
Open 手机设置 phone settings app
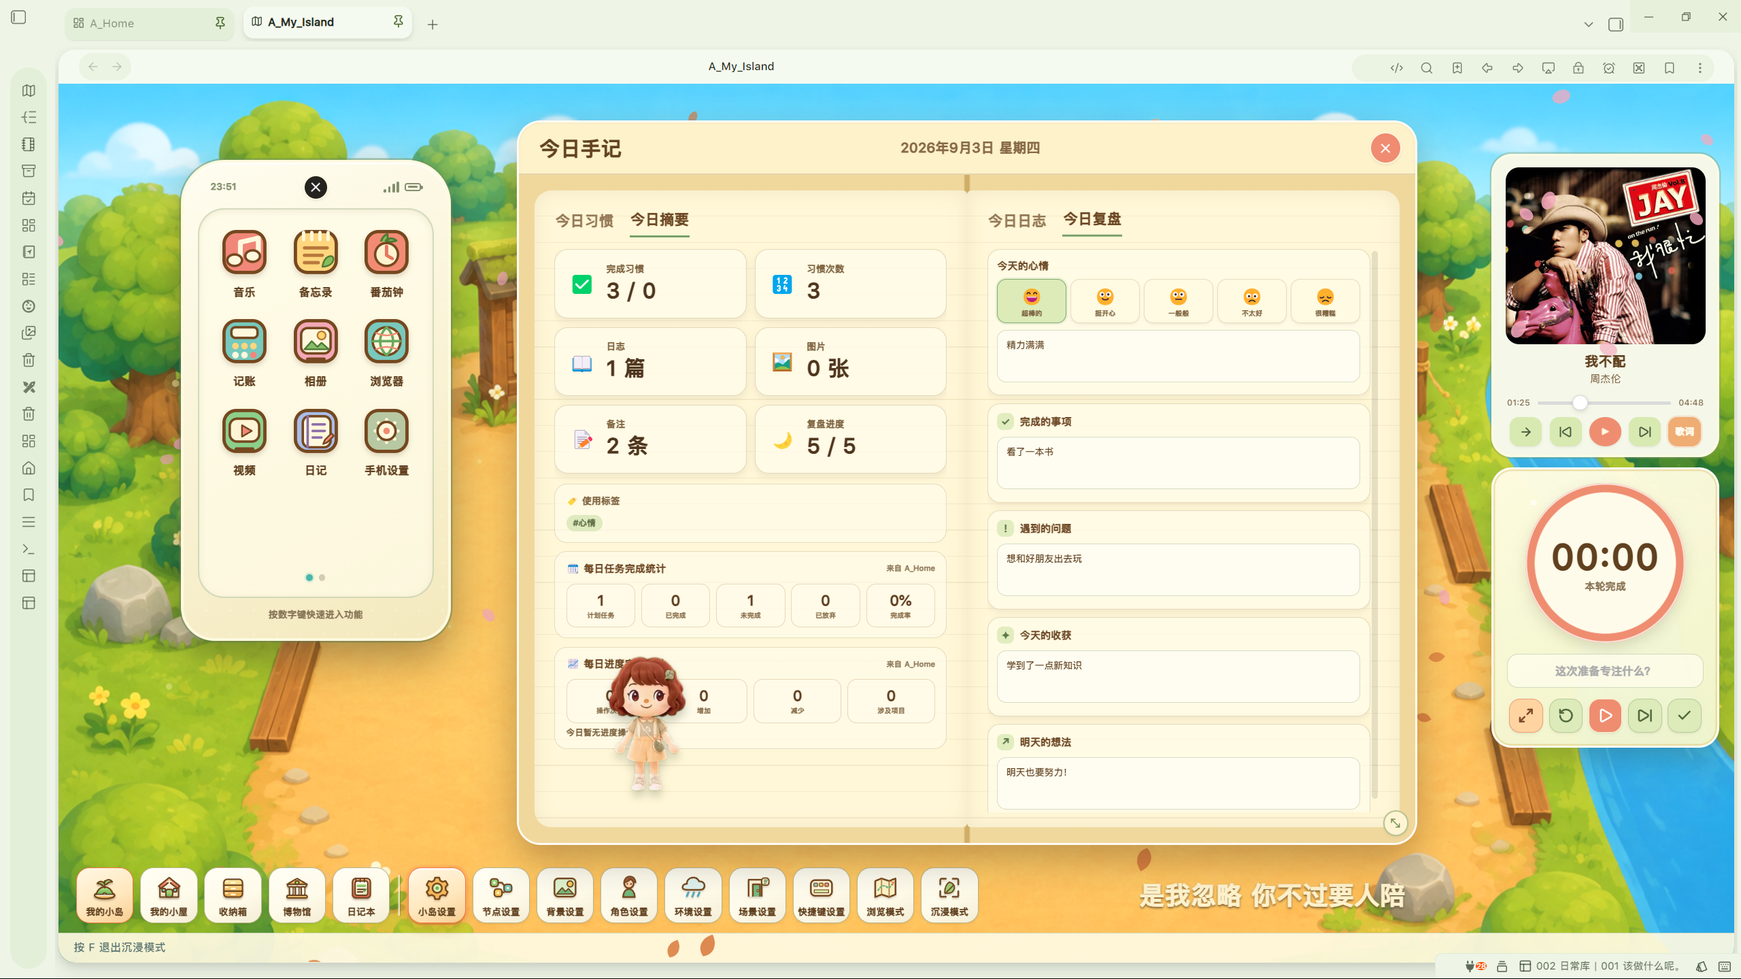[x=386, y=431]
